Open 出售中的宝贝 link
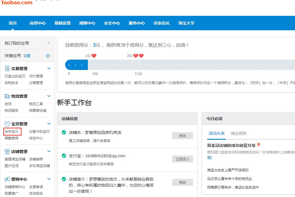The width and height of the screenshot is (295, 197). [x=39, y=132]
